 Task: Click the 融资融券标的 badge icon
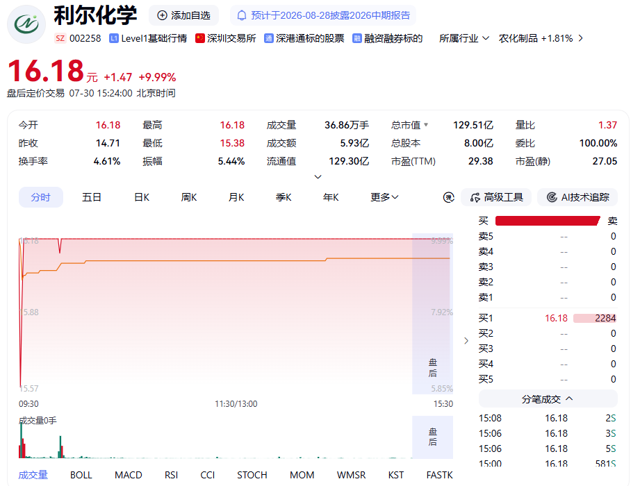point(356,38)
